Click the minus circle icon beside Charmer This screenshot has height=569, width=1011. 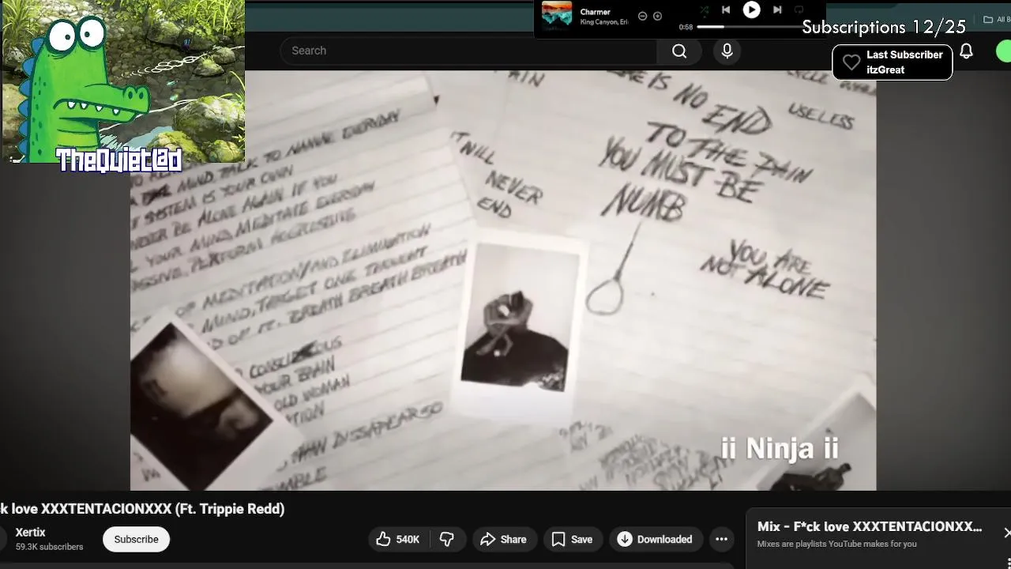tap(642, 16)
